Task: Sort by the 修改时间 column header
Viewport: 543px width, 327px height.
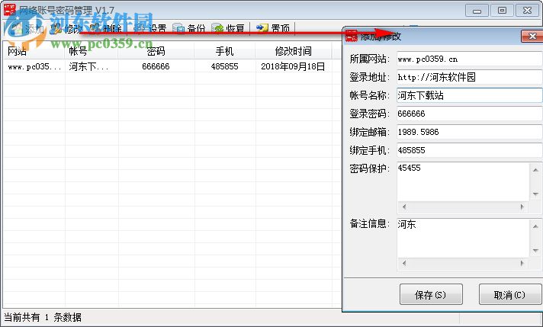Action: [x=293, y=51]
